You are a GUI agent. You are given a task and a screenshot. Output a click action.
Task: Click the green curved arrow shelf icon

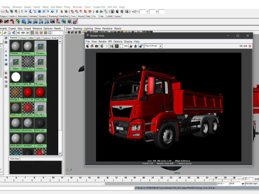click(18, 22)
